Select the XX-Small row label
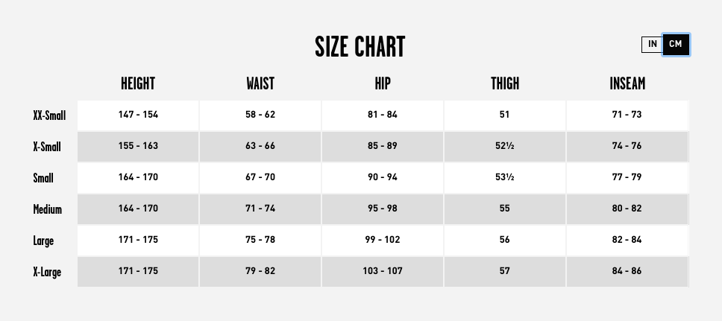Screen dimensions: 722x321 (x=49, y=115)
